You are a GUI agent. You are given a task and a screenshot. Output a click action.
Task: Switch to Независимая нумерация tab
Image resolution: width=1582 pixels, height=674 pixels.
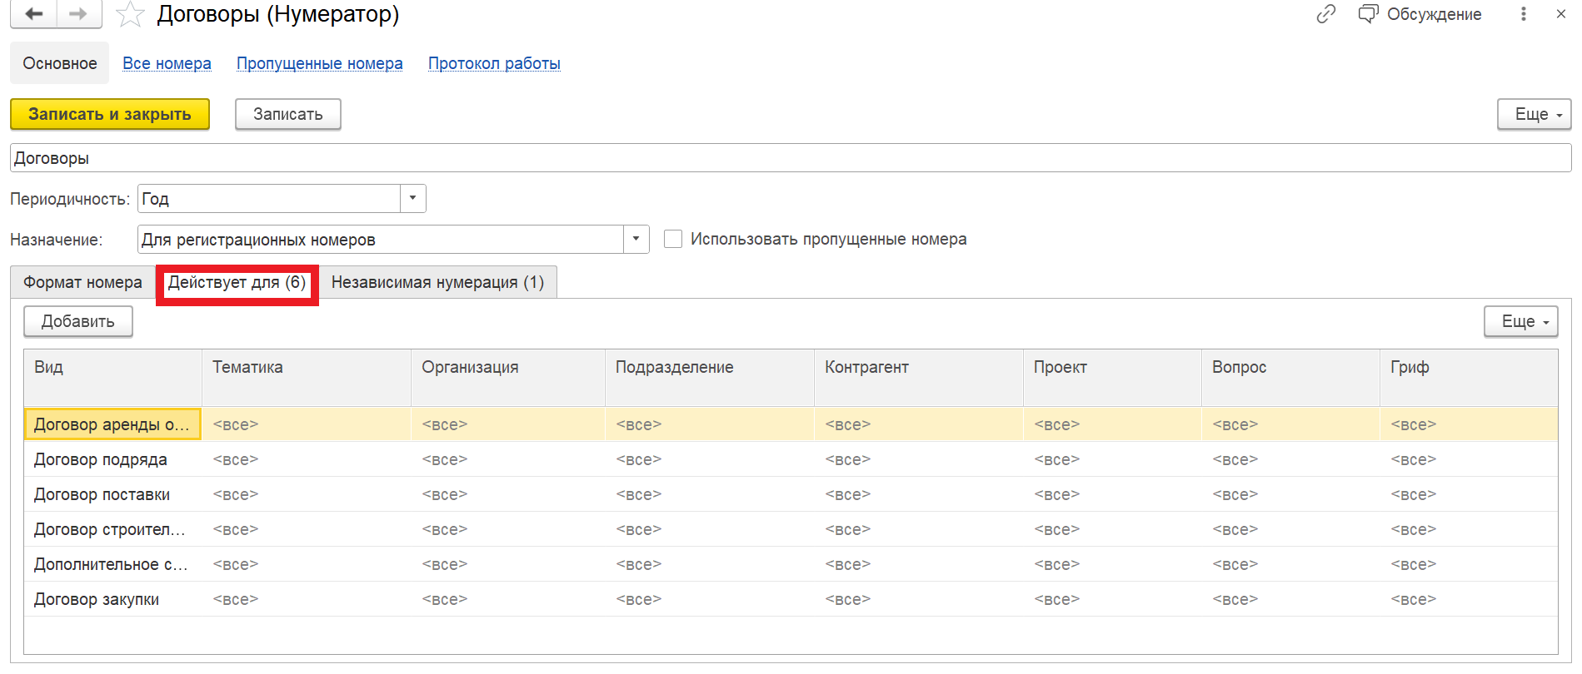coord(437,283)
